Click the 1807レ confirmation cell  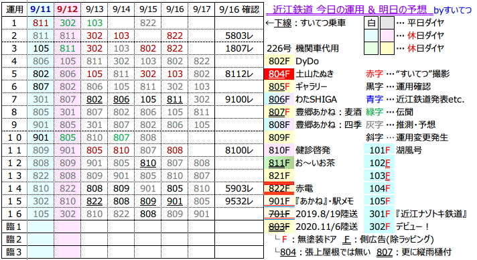tap(239, 48)
